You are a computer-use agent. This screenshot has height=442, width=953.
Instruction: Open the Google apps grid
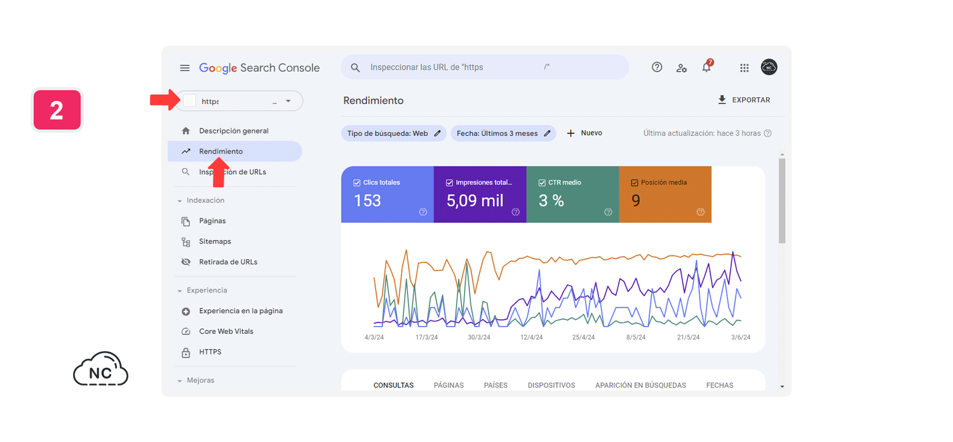745,68
